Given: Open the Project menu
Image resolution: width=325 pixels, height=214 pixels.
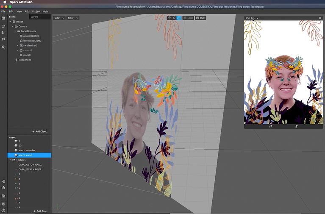Looking at the screenshot, I should coord(36,11).
